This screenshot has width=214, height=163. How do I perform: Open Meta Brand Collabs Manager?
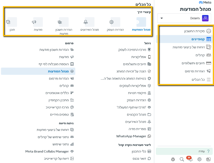[50, 151]
